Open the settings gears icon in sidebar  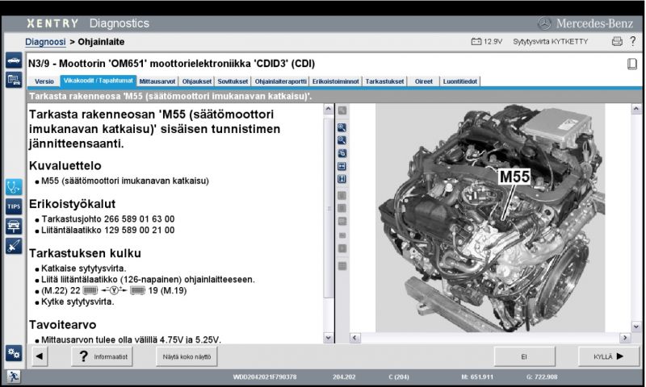pos(13,353)
